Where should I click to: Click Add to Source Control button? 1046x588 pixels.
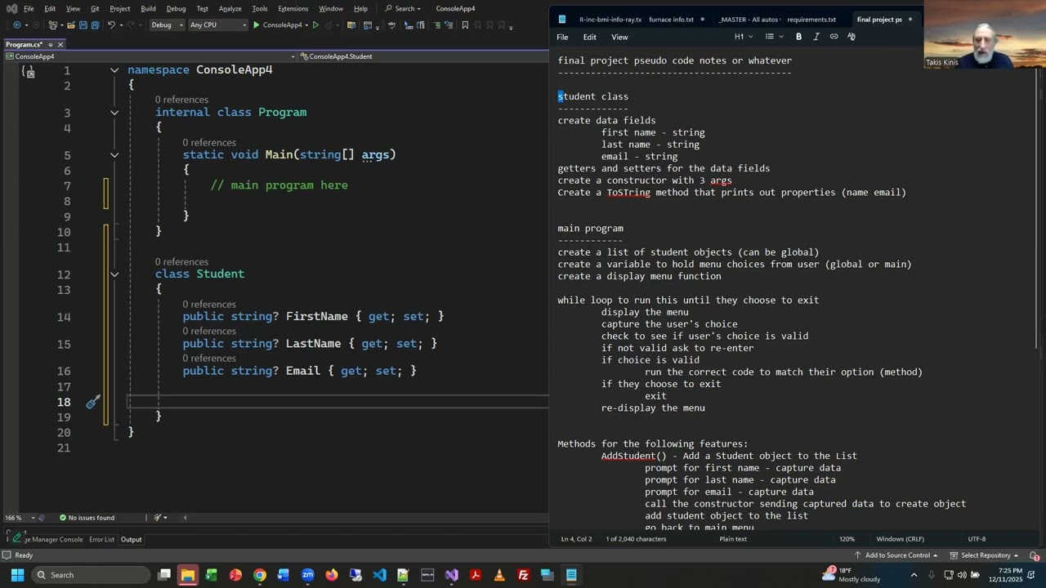(x=896, y=555)
